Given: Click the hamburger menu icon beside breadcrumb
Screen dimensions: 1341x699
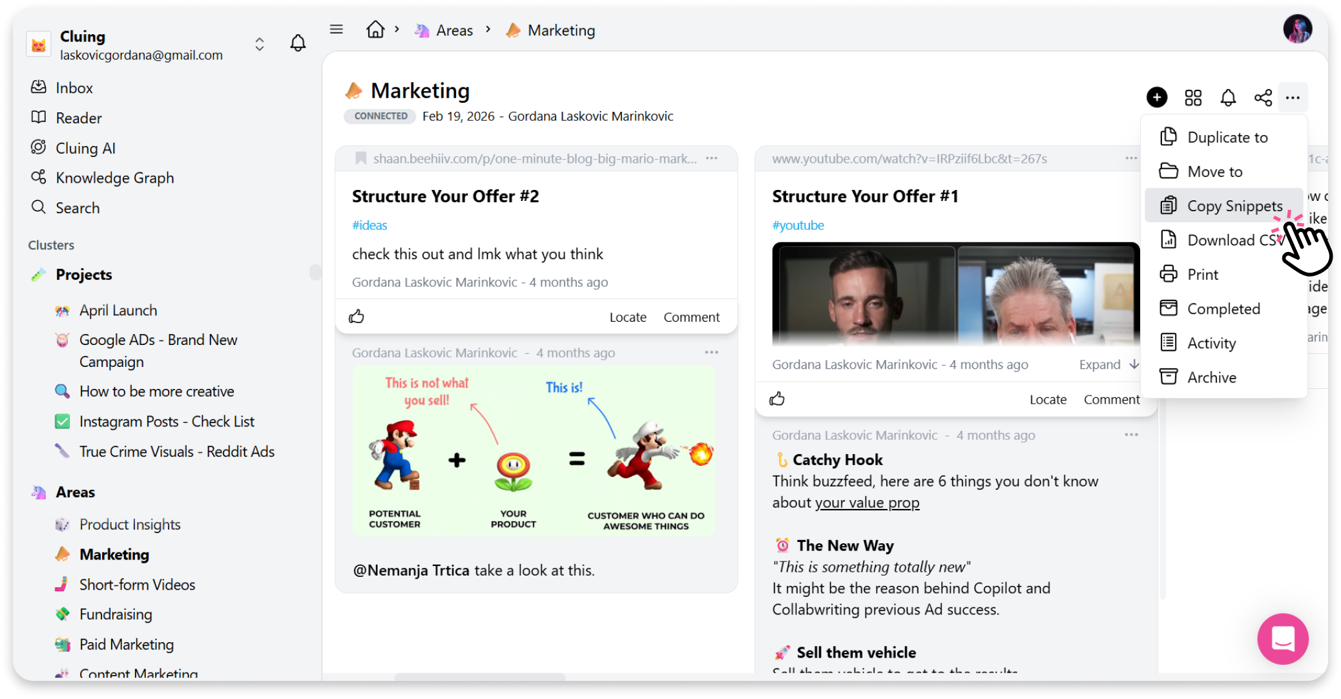Looking at the screenshot, I should pos(336,29).
